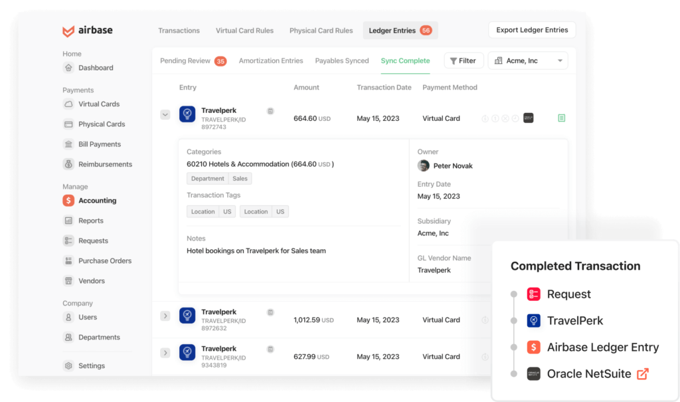Switch to the Transactions tab
Image resolution: width=680 pixels, height=402 pixels.
coord(179,31)
